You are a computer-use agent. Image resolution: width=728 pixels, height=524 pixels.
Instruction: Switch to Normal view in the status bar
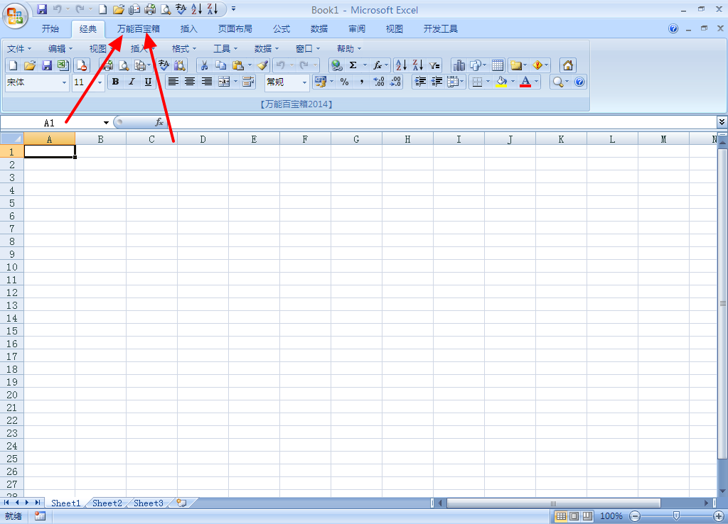pyautogui.click(x=561, y=516)
